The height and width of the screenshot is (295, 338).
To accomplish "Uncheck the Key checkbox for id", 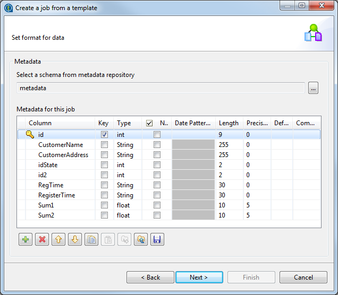I will coord(104,135).
